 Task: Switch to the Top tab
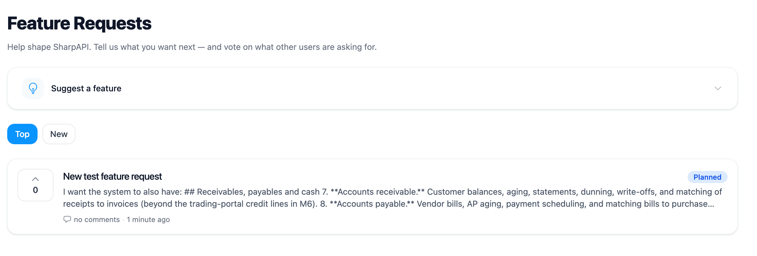[22, 134]
